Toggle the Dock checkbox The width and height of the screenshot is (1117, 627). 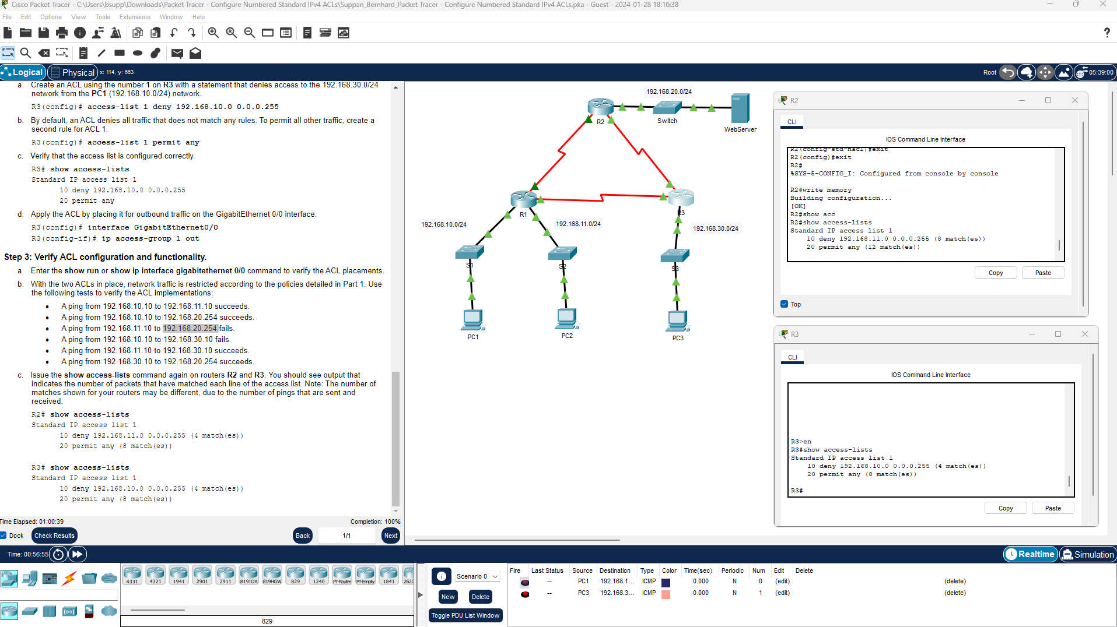[3, 536]
